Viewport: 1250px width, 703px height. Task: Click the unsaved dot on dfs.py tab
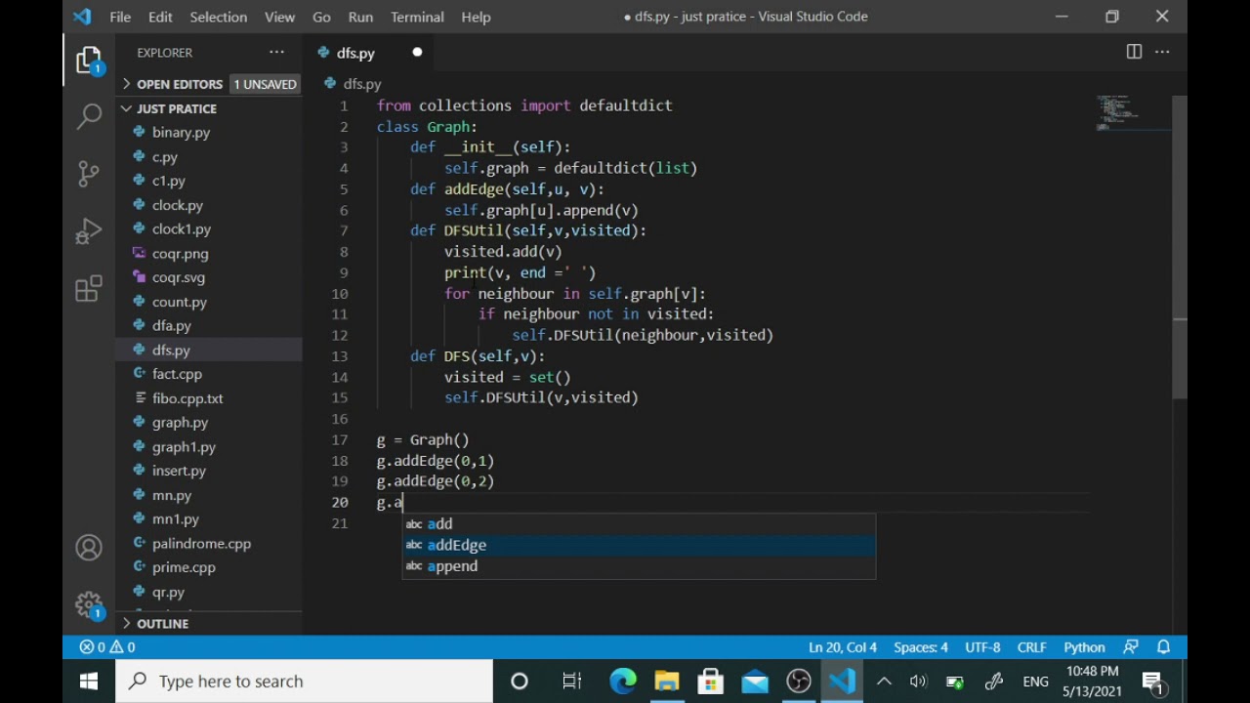(417, 53)
